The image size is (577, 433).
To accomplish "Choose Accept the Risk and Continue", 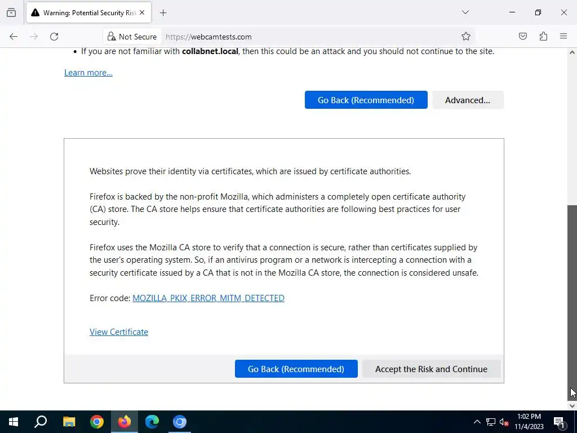I will click(x=431, y=369).
